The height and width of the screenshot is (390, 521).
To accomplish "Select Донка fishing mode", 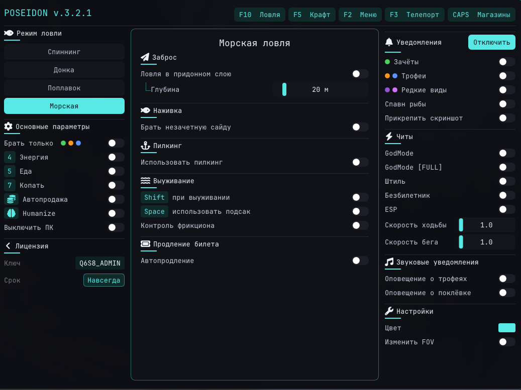I will pos(64,70).
